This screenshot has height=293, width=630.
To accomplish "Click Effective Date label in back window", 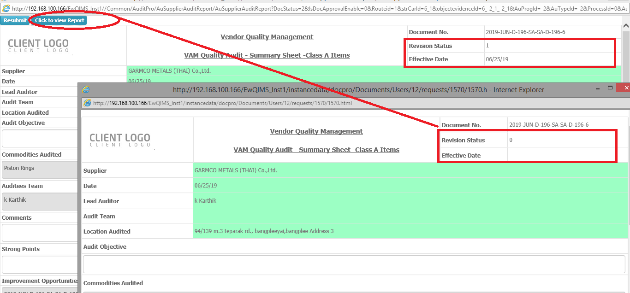I will click(x=428, y=59).
